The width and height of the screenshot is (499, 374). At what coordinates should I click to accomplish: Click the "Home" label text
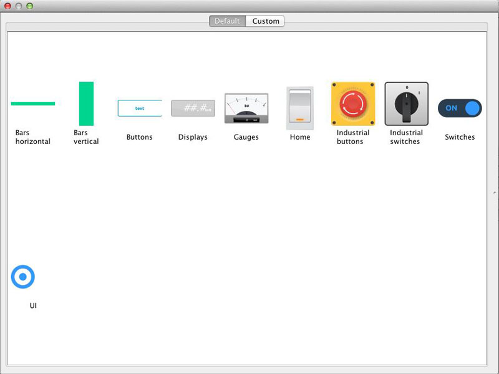pos(300,137)
